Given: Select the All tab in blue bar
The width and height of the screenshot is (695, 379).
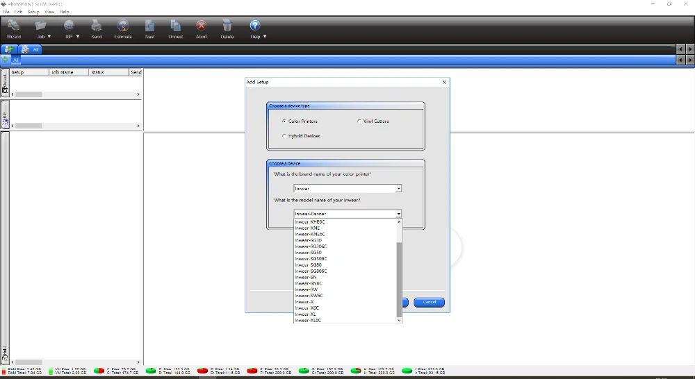Looking at the screenshot, I should click(x=15, y=60).
